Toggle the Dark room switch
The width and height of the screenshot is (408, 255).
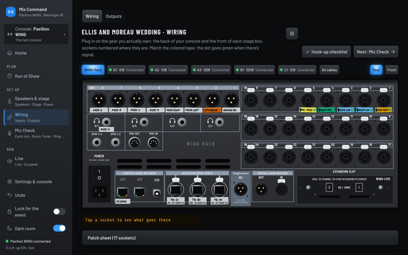pyautogui.click(x=59, y=228)
